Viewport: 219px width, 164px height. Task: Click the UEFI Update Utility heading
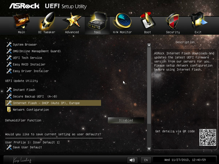pyautogui.click(x=22, y=81)
